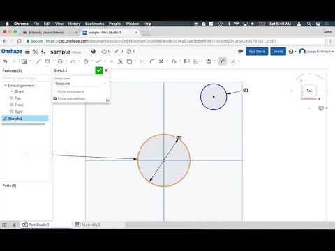Viewport: 335px width, 251px height.
Task: Select the Linear pattern sketch tool
Action: coord(195,61)
